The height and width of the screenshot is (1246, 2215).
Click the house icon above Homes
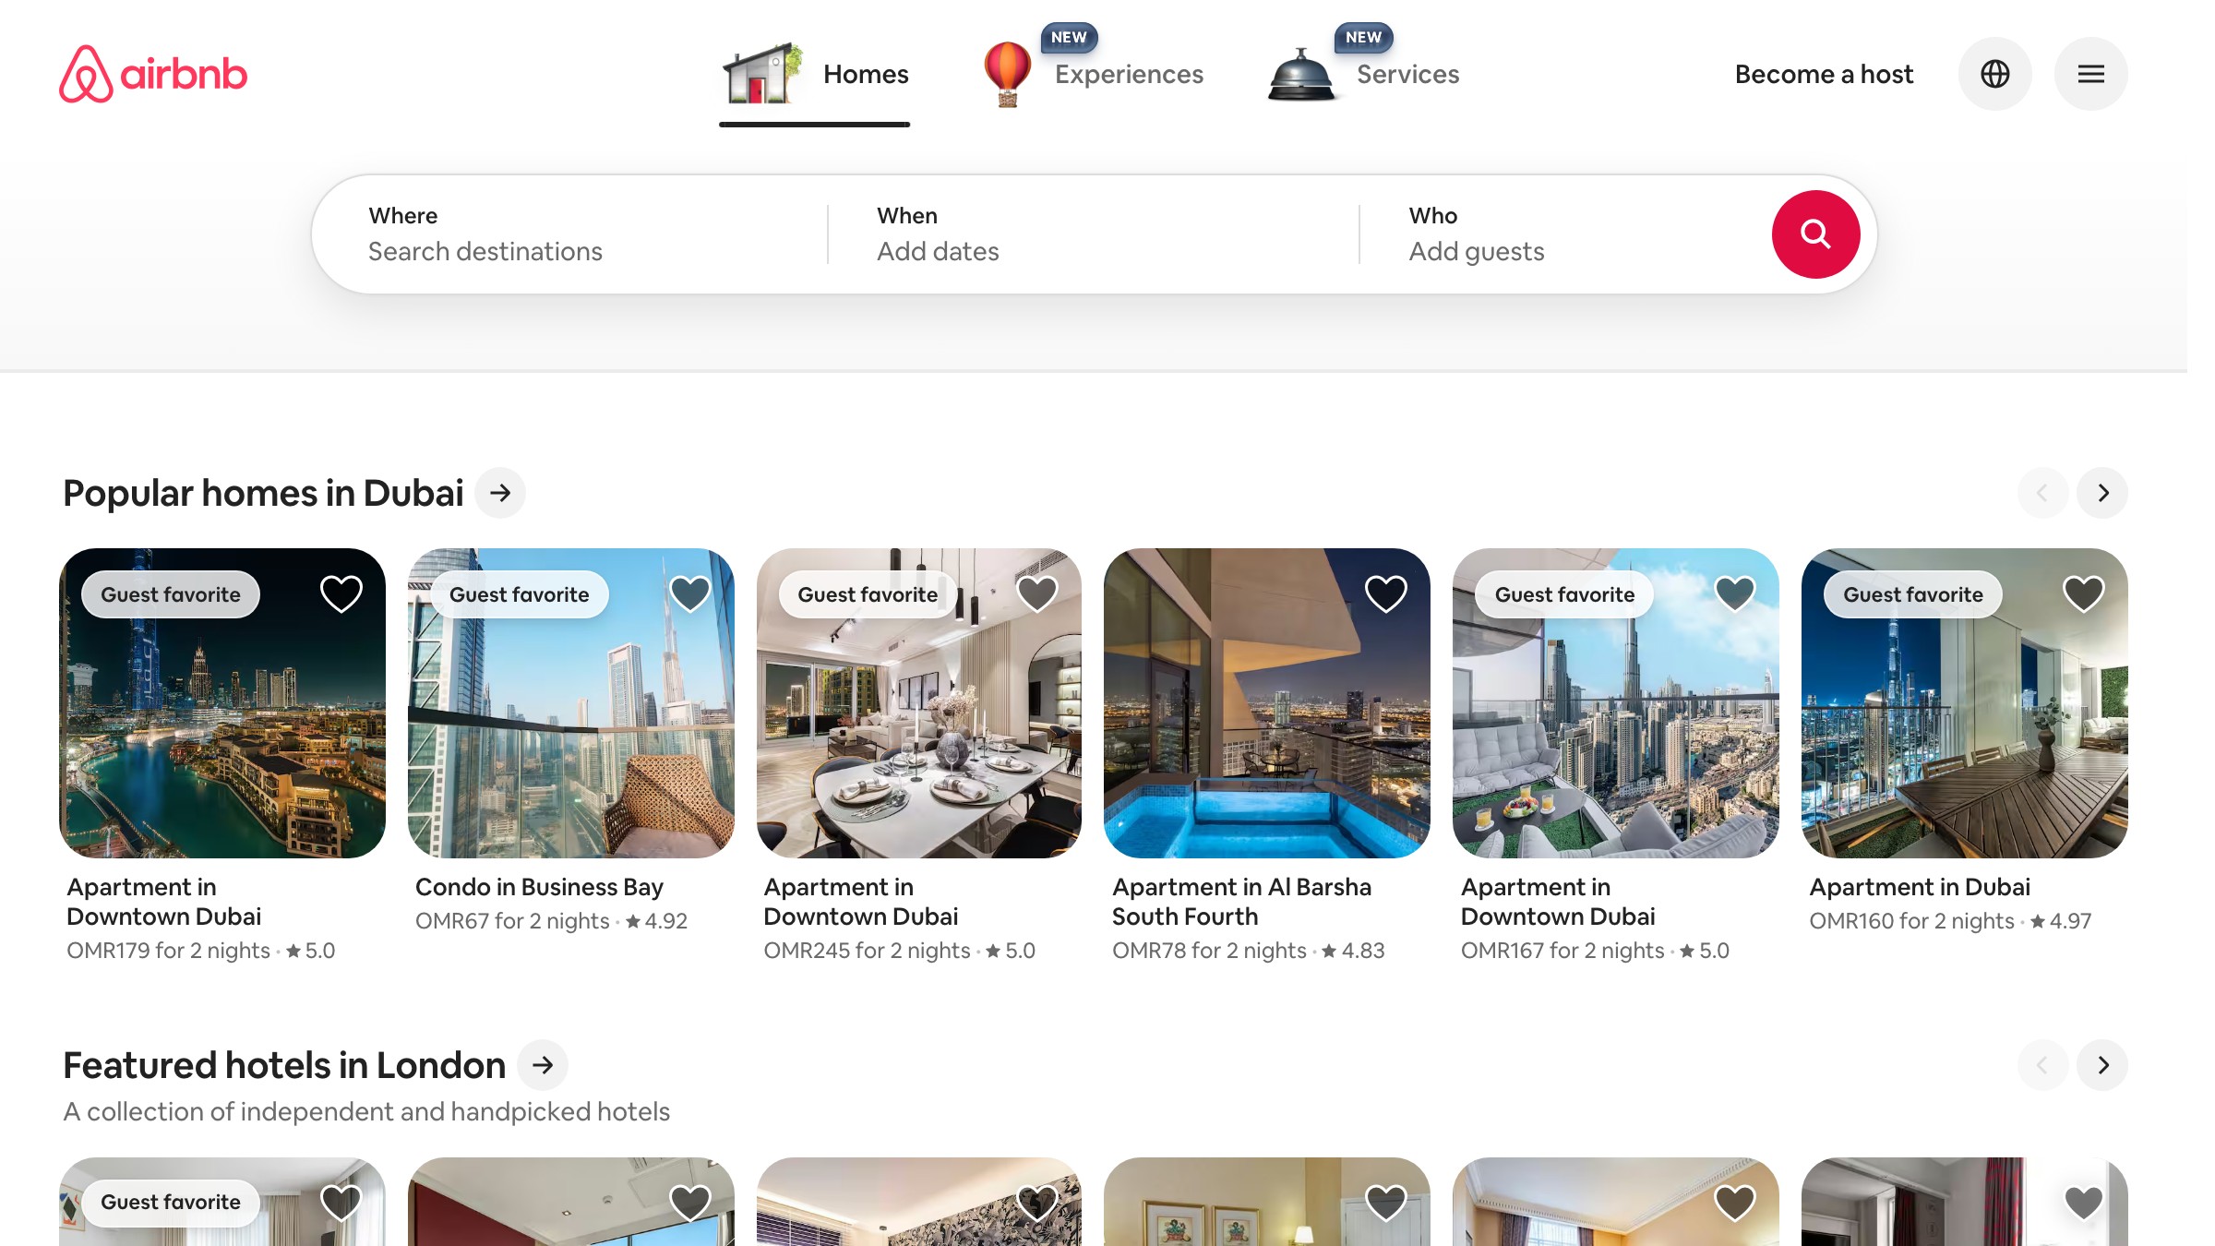[x=761, y=74]
